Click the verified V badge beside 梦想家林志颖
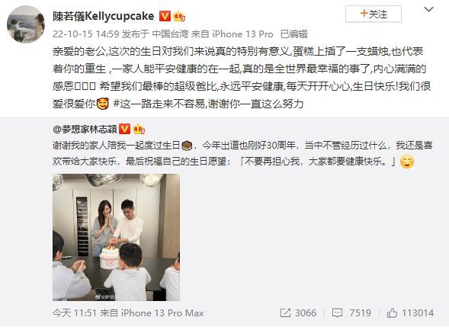449x330 pixels. coord(124,129)
